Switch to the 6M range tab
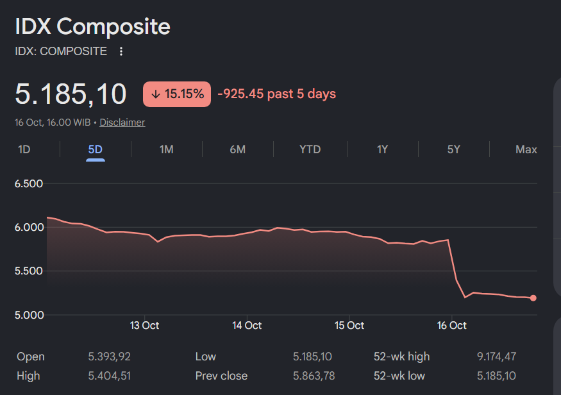The height and width of the screenshot is (395, 561). point(238,149)
